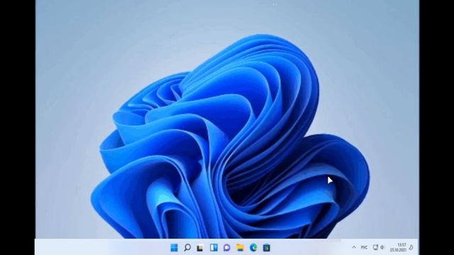Open File Explorer folder icon
Image resolution: width=454 pixels, height=255 pixels.
click(x=240, y=247)
